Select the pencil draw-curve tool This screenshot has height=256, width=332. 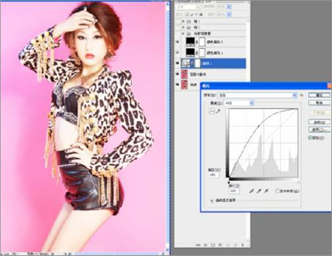(x=218, y=111)
